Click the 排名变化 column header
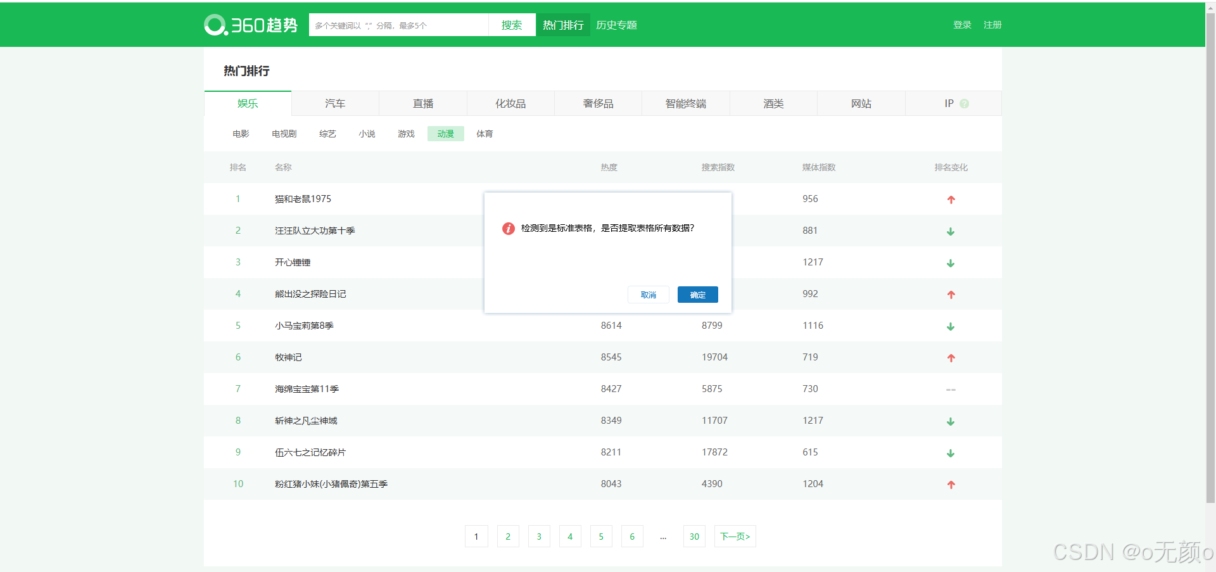 pyautogui.click(x=951, y=167)
